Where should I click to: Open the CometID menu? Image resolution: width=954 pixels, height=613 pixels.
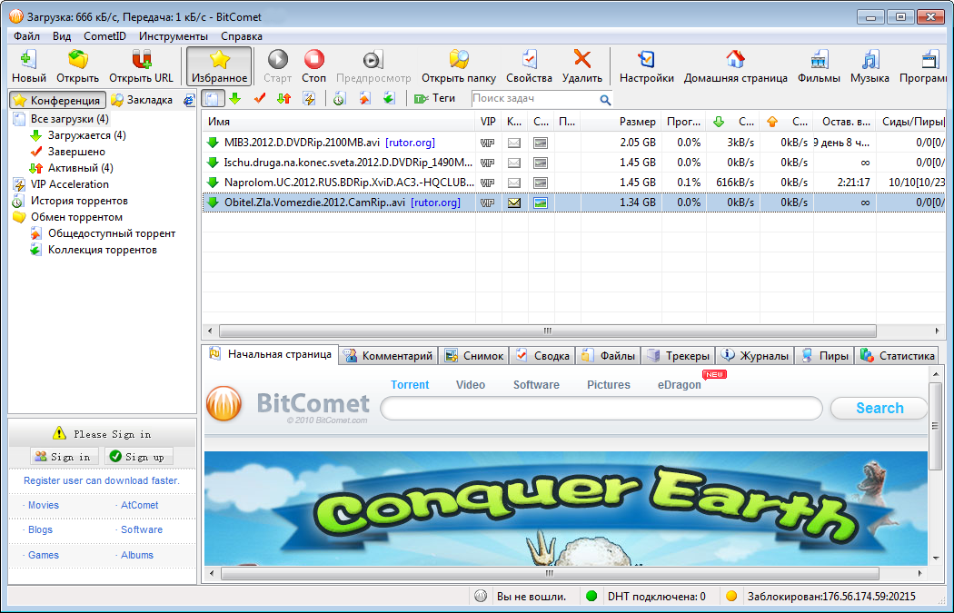click(x=104, y=36)
